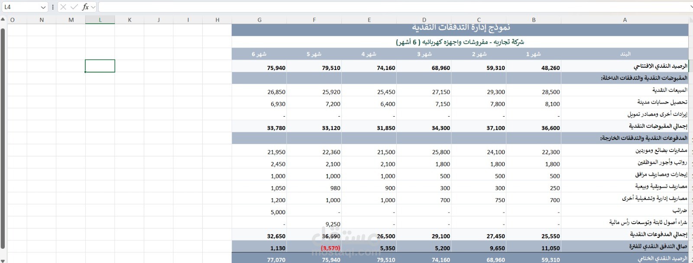Click row label 'مشتريات بضائع وموردين'

coord(661,150)
